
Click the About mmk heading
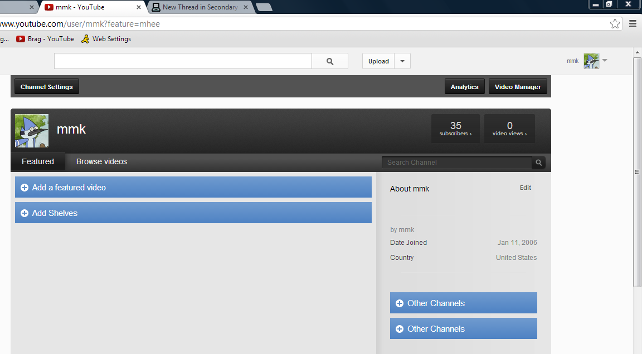(x=410, y=189)
